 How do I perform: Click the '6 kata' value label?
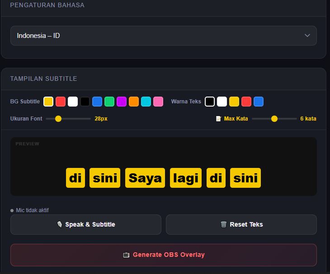[x=308, y=119]
